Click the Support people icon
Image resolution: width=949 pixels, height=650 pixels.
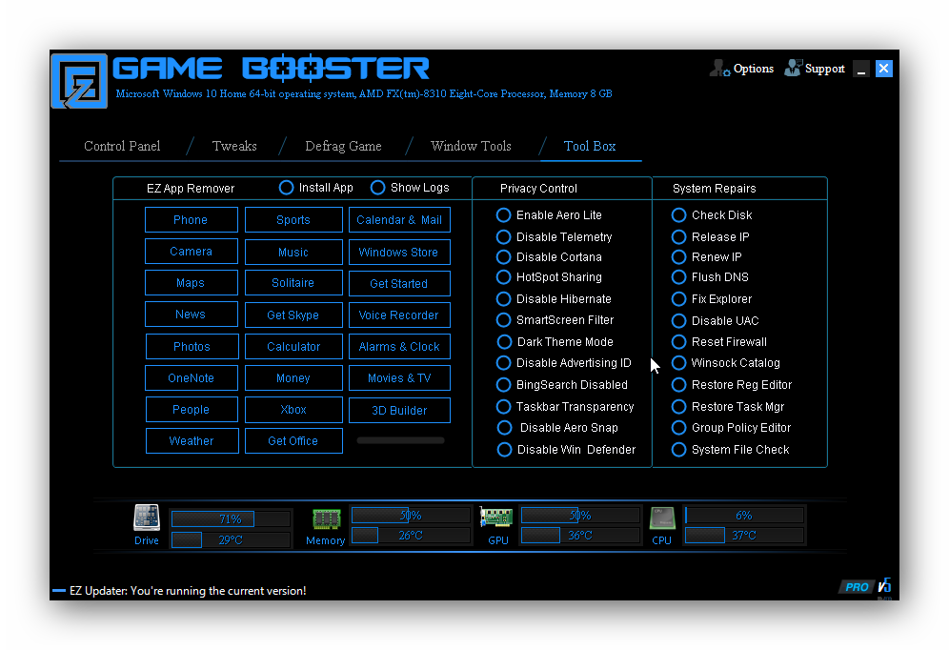(793, 68)
